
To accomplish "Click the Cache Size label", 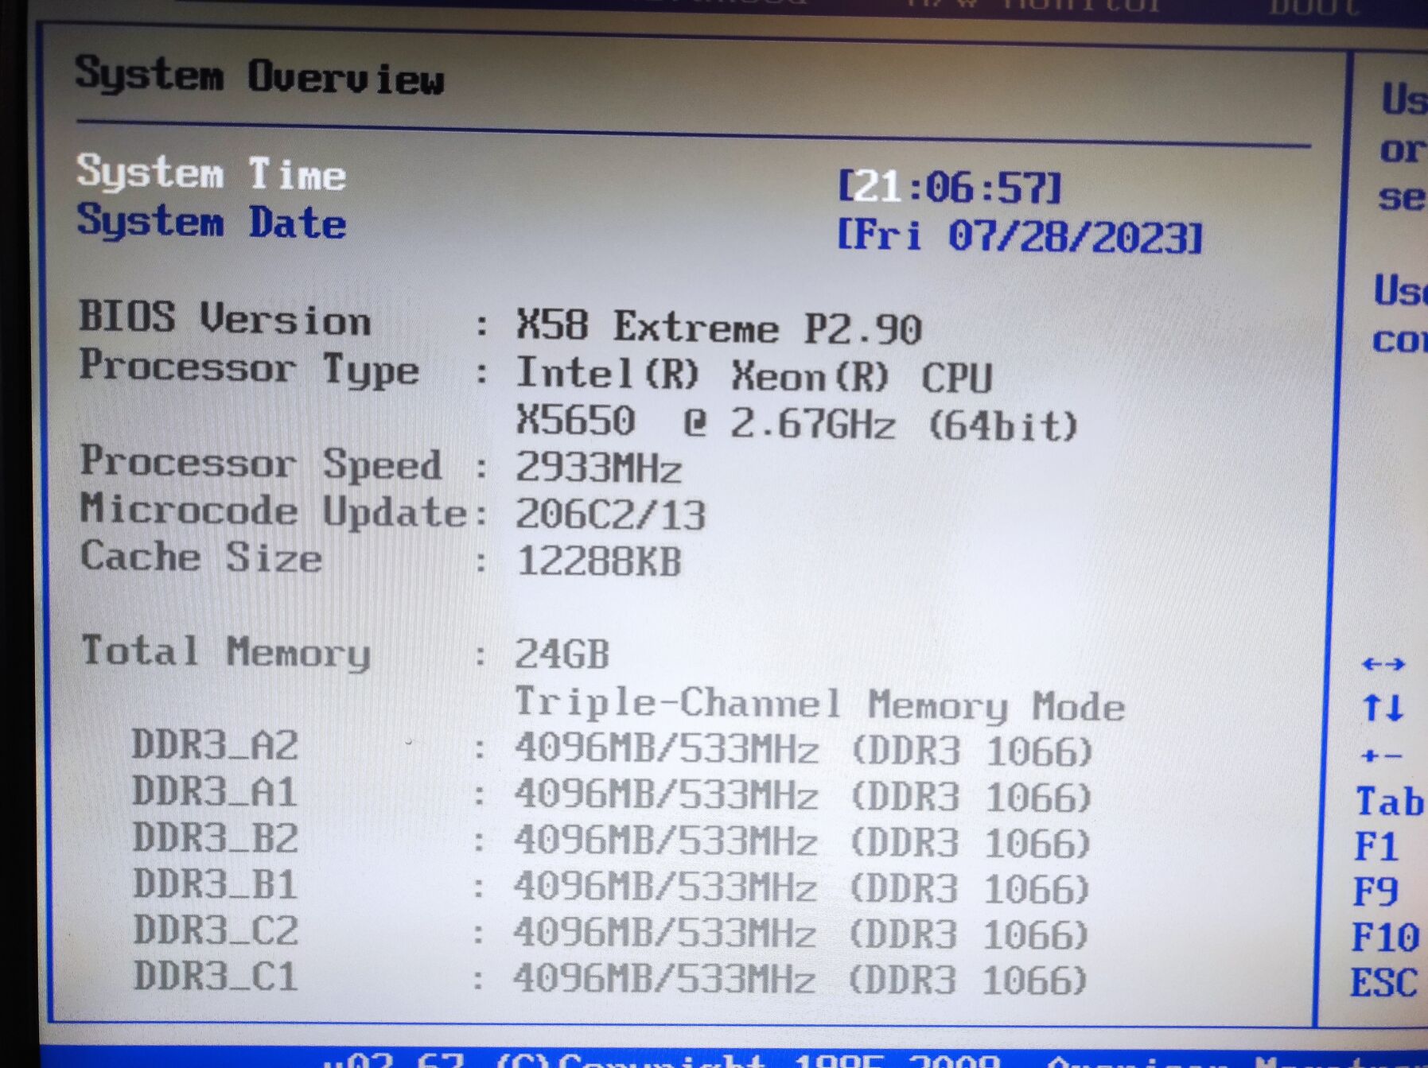I will [201, 557].
